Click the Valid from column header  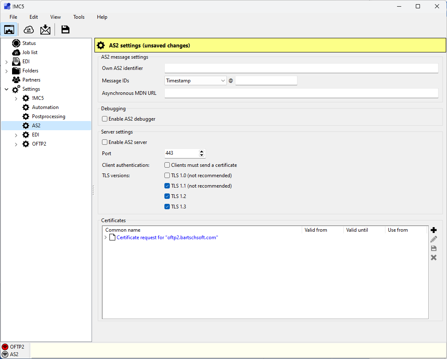pos(323,230)
